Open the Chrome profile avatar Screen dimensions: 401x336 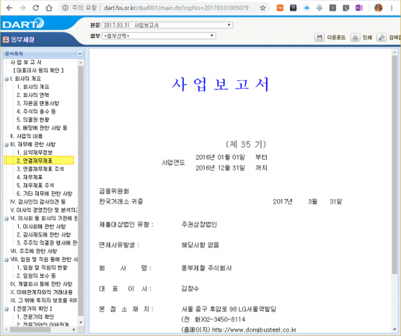(378, 8)
